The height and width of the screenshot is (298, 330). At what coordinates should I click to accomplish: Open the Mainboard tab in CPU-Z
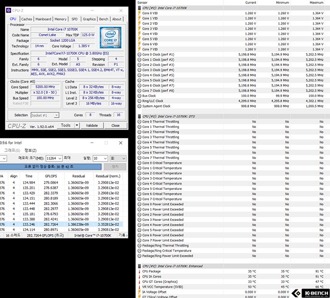point(43,19)
